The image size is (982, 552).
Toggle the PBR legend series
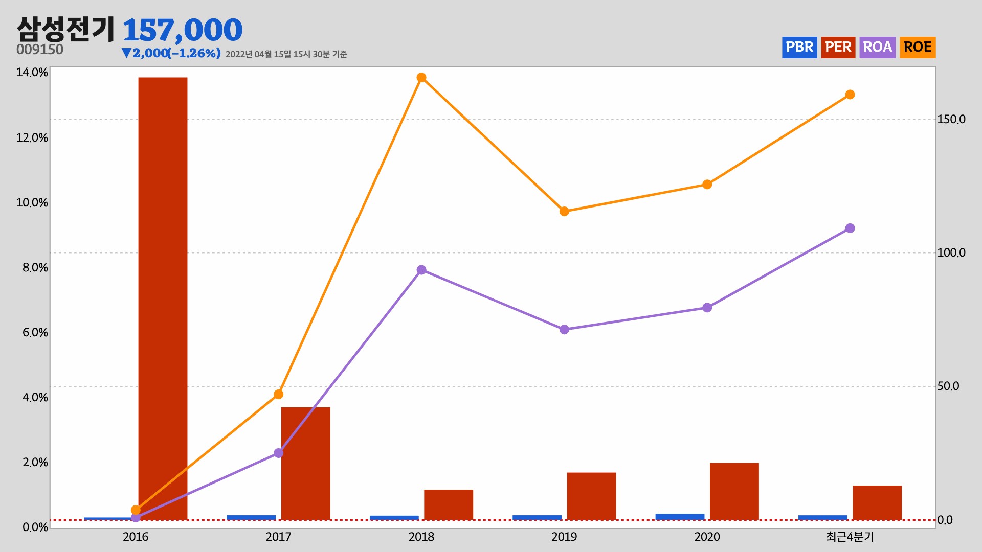[x=799, y=48]
